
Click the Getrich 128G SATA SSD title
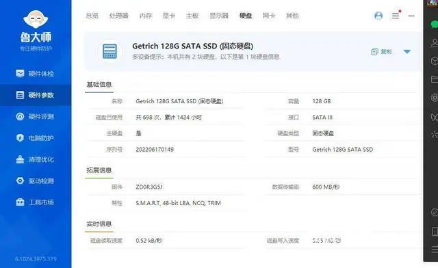point(193,46)
